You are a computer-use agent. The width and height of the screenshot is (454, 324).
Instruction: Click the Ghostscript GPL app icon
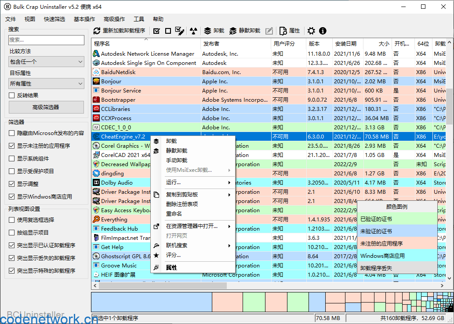(x=96, y=256)
